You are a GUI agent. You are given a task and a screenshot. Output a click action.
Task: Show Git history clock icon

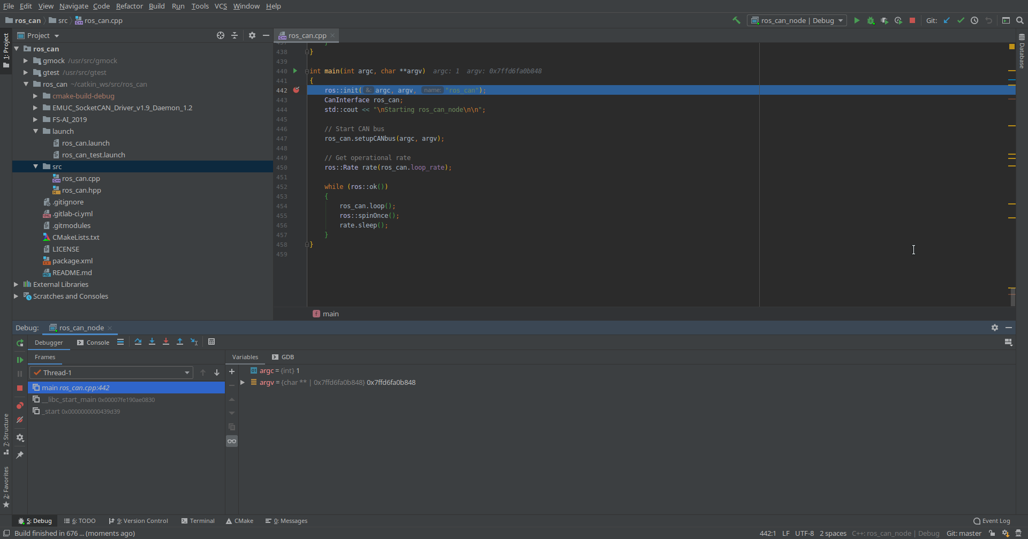coord(974,20)
